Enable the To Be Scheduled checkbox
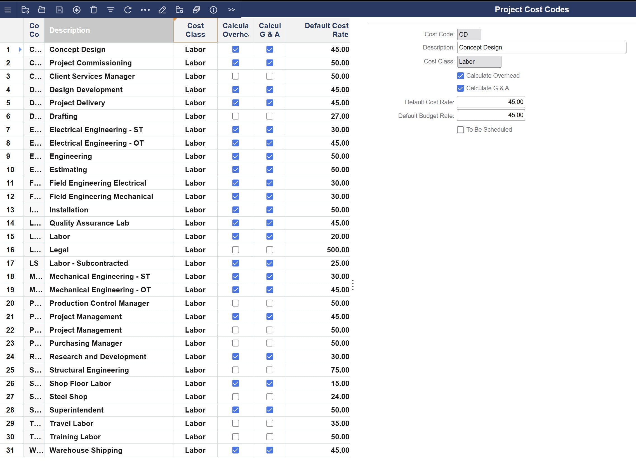This screenshot has height=474, width=636. (460, 130)
